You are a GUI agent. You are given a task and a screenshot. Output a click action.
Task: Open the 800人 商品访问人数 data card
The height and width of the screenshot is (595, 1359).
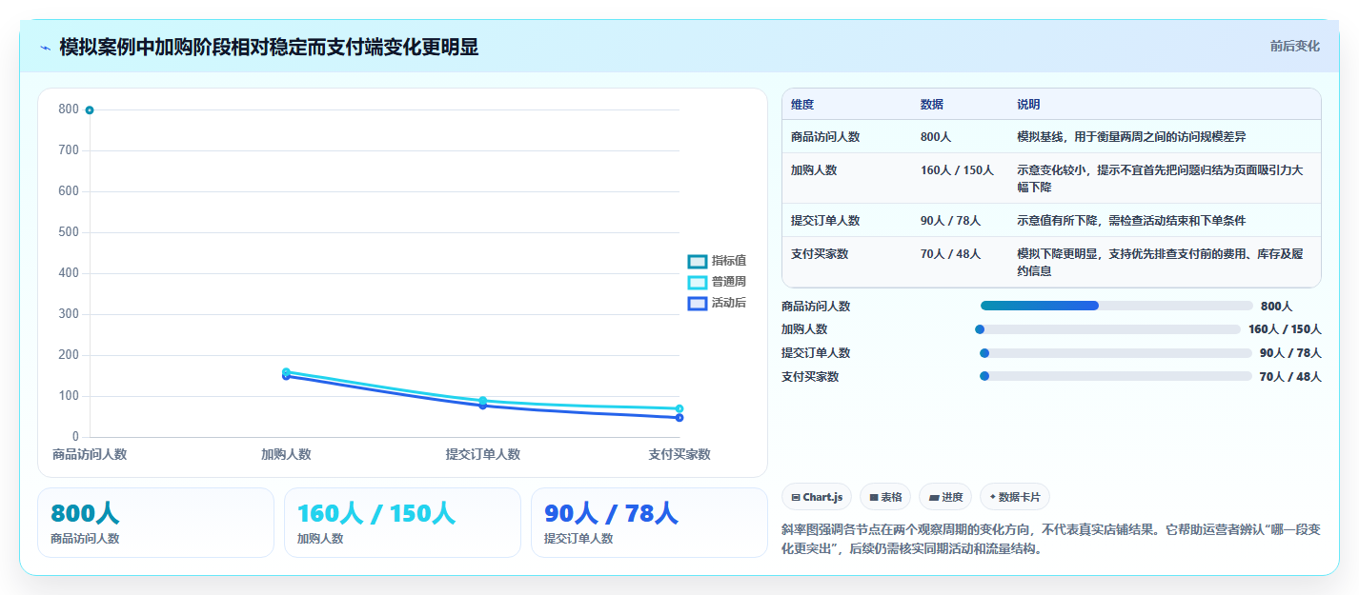(155, 523)
